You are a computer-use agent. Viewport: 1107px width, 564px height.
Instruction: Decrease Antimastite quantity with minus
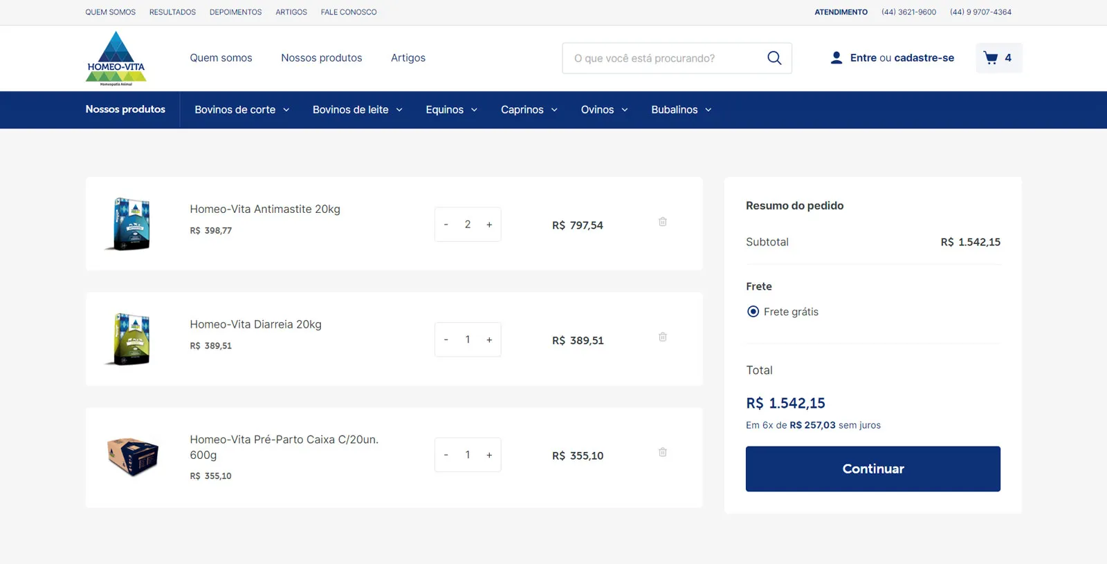(x=446, y=225)
